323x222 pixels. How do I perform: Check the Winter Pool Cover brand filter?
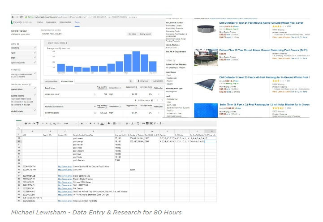(174, 113)
